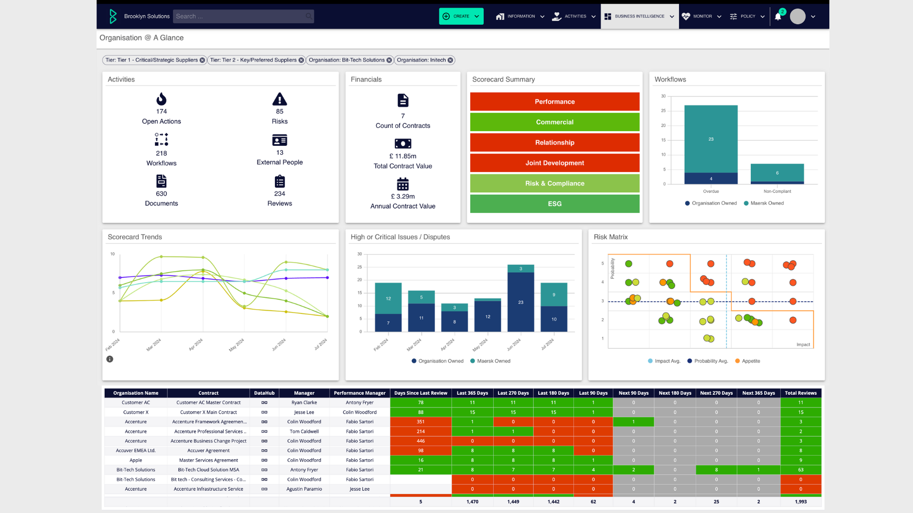Expand the Information menu chevron
Image resolution: width=913 pixels, height=513 pixels.
coord(542,17)
